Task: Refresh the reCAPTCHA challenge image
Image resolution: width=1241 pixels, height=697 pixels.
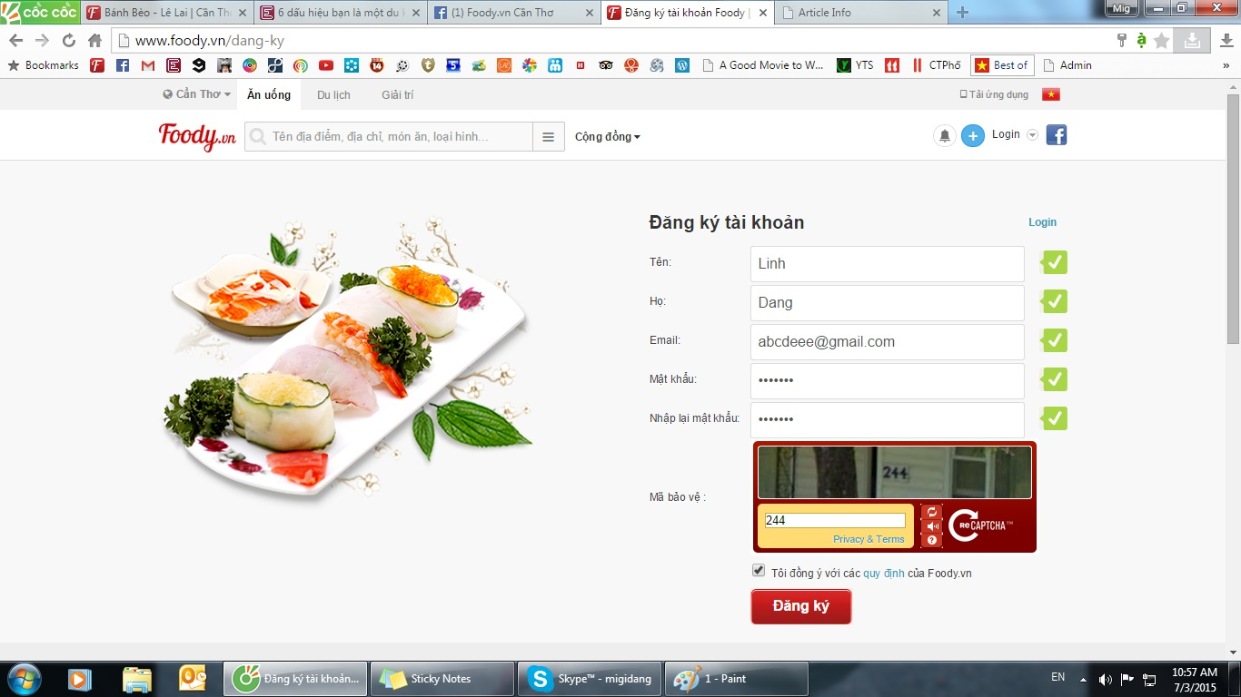Action: [x=932, y=512]
